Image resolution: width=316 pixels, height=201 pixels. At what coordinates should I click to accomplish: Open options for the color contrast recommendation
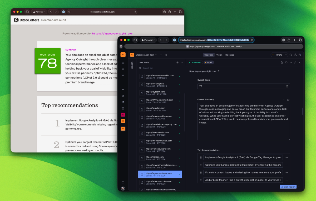tap(287, 172)
